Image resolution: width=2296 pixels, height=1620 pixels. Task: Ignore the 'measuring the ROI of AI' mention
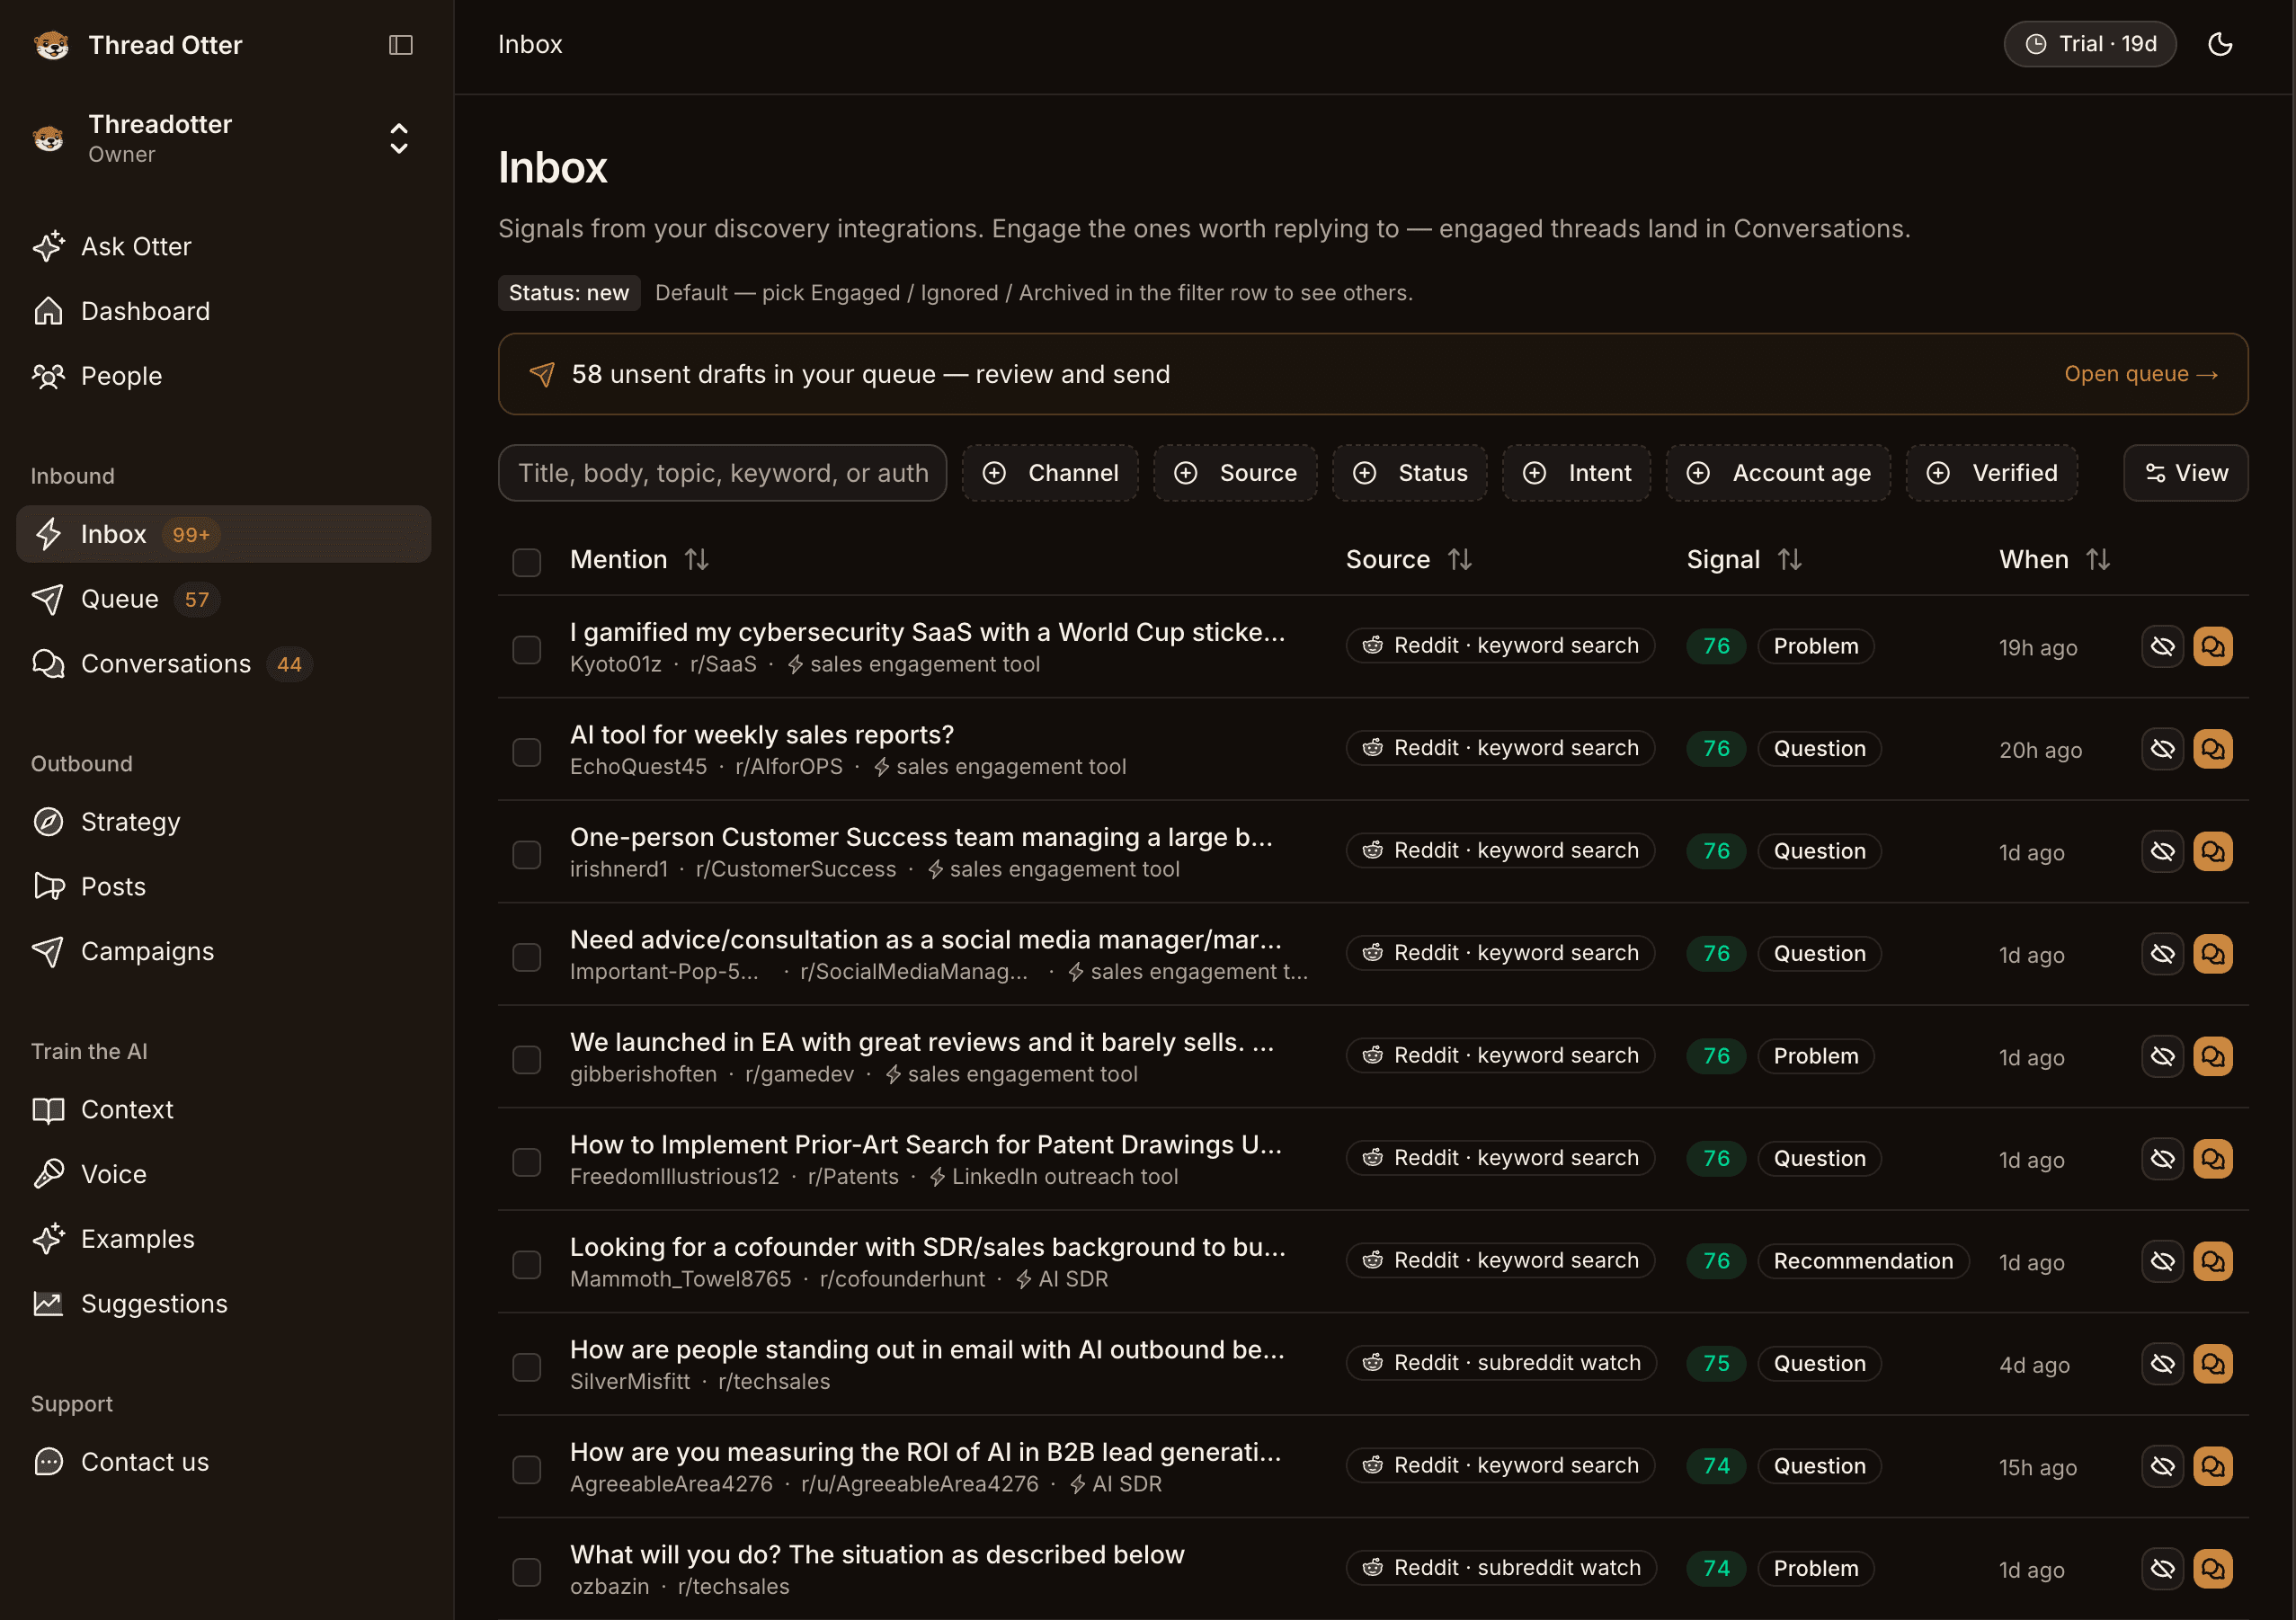click(2162, 1466)
